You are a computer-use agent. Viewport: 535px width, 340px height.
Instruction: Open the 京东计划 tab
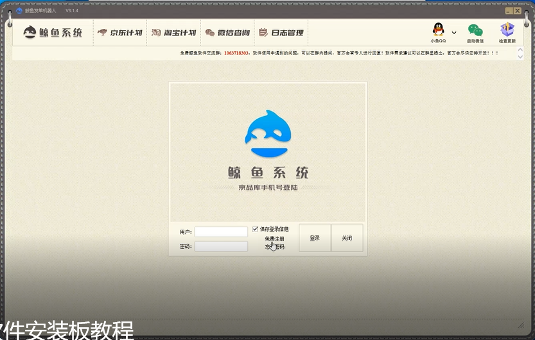click(119, 33)
